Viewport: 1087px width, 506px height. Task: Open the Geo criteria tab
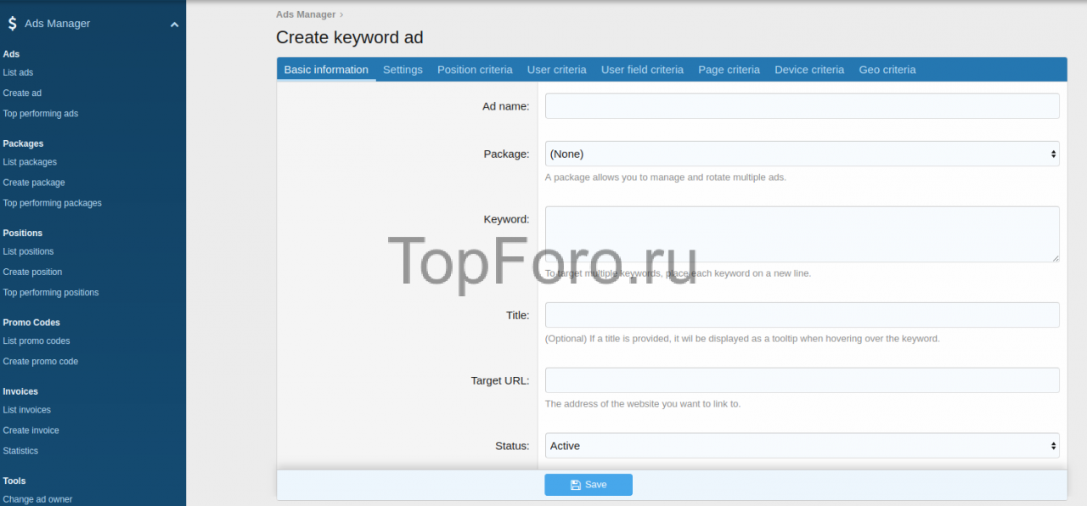(887, 70)
